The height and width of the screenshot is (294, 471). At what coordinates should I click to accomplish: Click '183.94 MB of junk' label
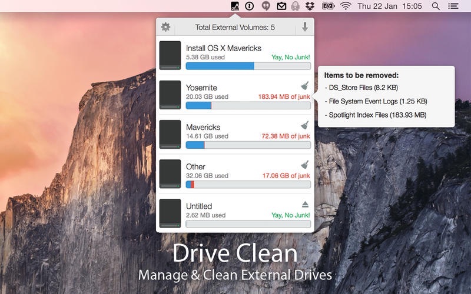click(284, 96)
